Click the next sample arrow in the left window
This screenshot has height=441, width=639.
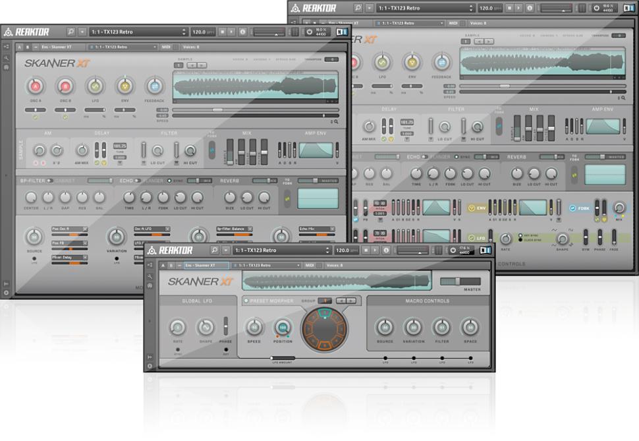click(202, 65)
